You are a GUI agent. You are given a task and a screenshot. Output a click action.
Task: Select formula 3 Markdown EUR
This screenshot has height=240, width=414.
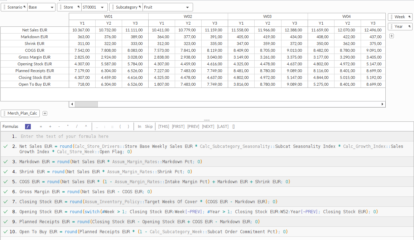207,162
